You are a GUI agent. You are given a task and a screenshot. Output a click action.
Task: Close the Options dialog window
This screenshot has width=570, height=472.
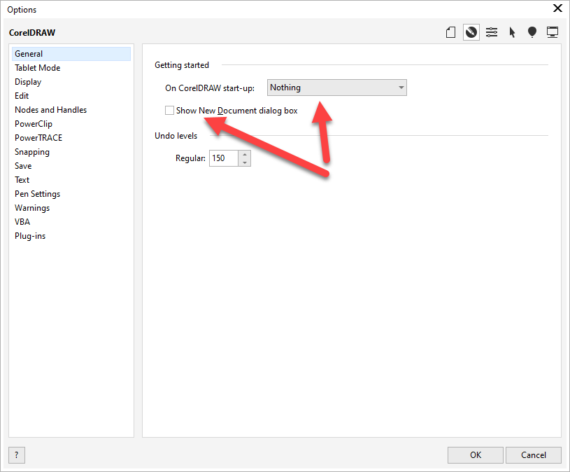(557, 8)
